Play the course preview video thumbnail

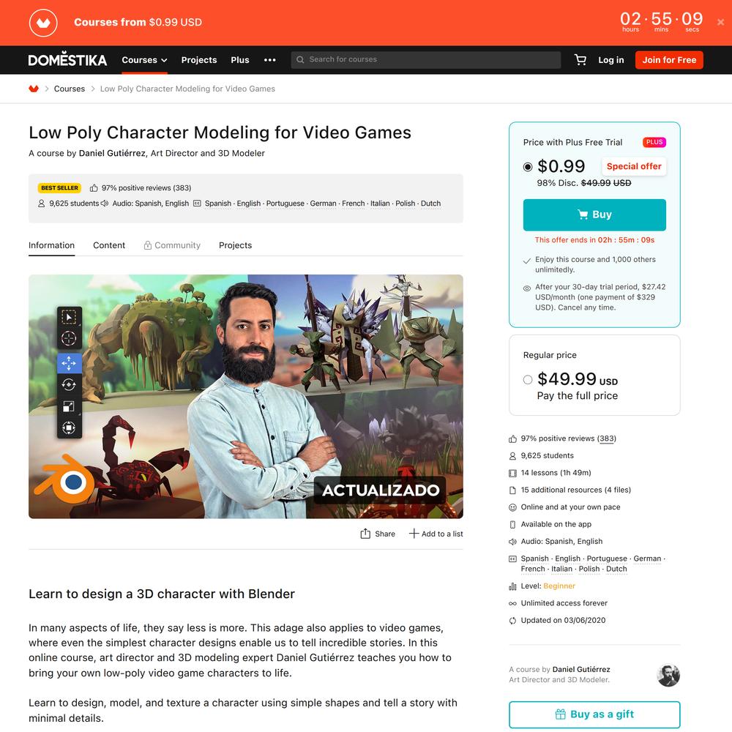[x=245, y=396]
